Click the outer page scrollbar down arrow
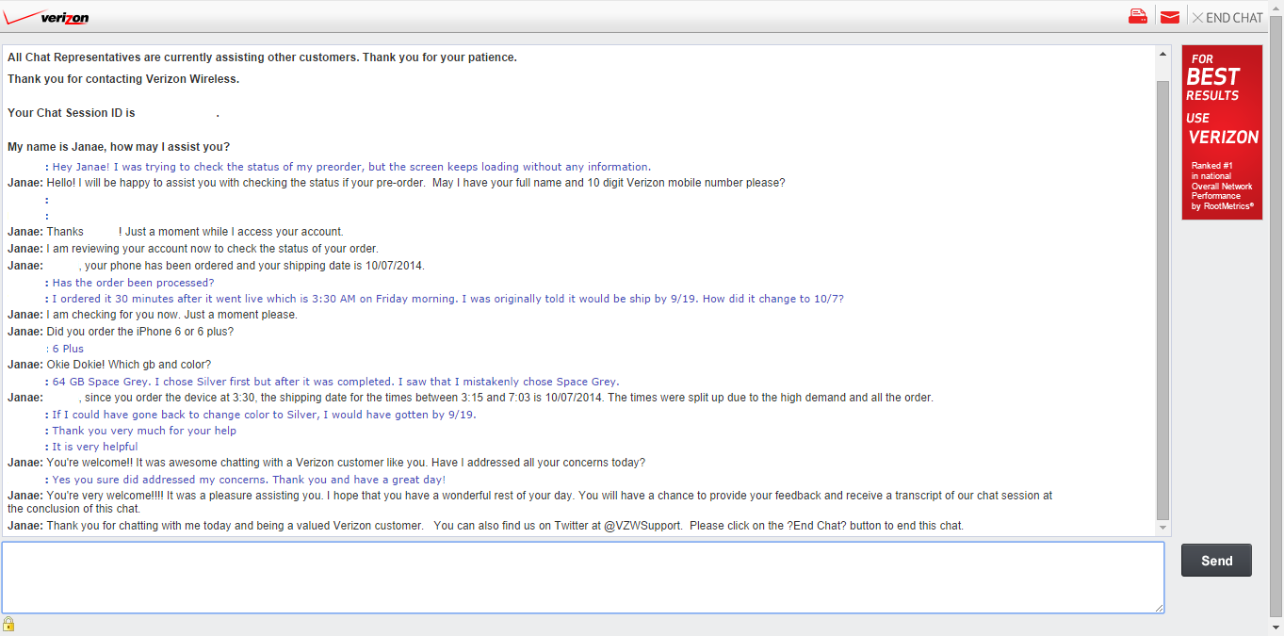Image resolution: width=1284 pixels, height=636 pixels. click(1276, 628)
